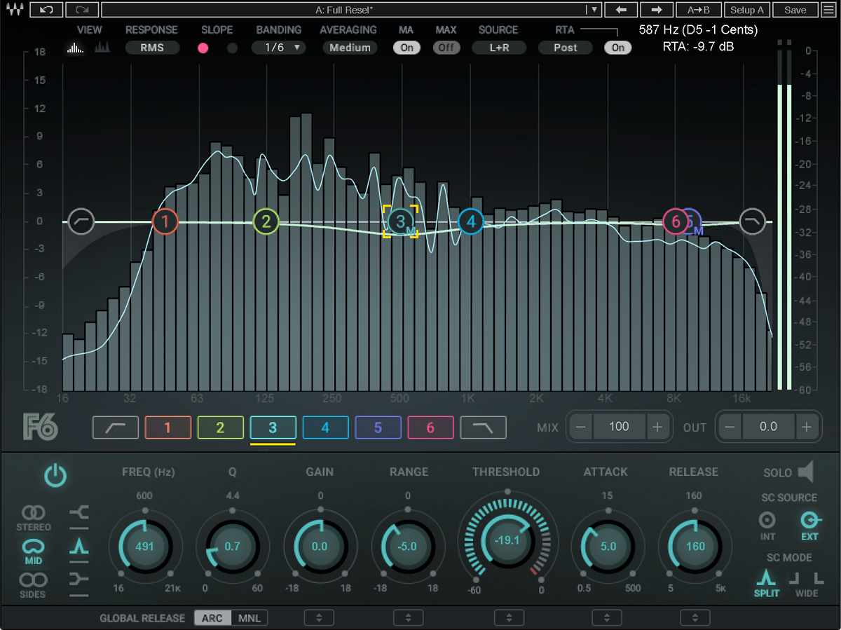Select band 6 tab

pyautogui.click(x=431, y=427)
